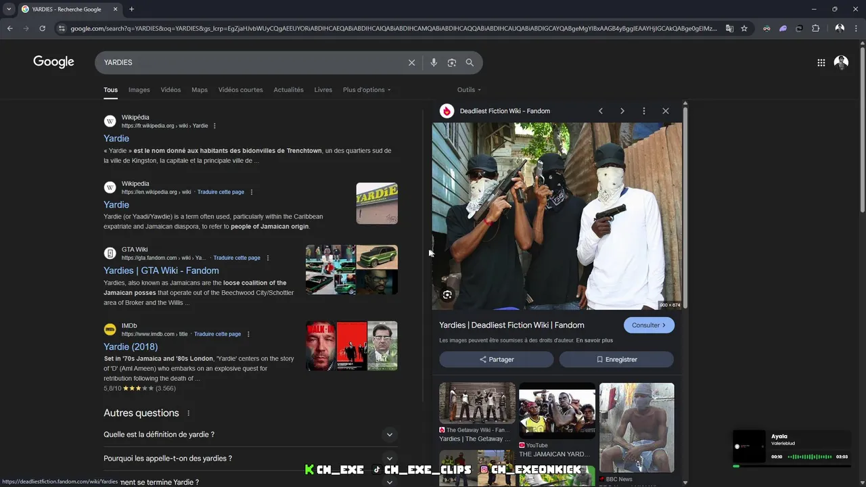Start voice search with the microphone icon

[434, 62]
